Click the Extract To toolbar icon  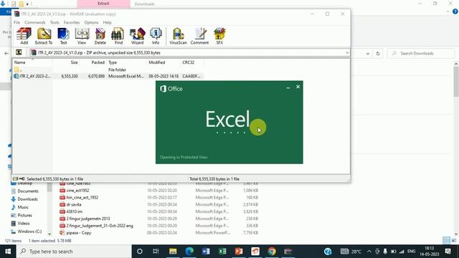click(x=44, y=36)
